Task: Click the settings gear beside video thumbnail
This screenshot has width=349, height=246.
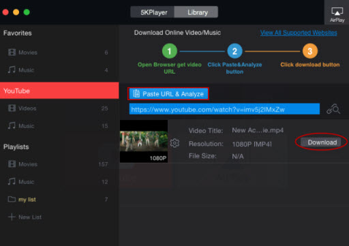Action: [174, 143]
